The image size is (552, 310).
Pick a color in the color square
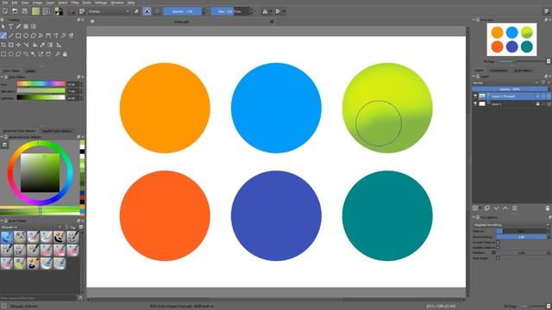pyautogui.click(x=40, y=172)
